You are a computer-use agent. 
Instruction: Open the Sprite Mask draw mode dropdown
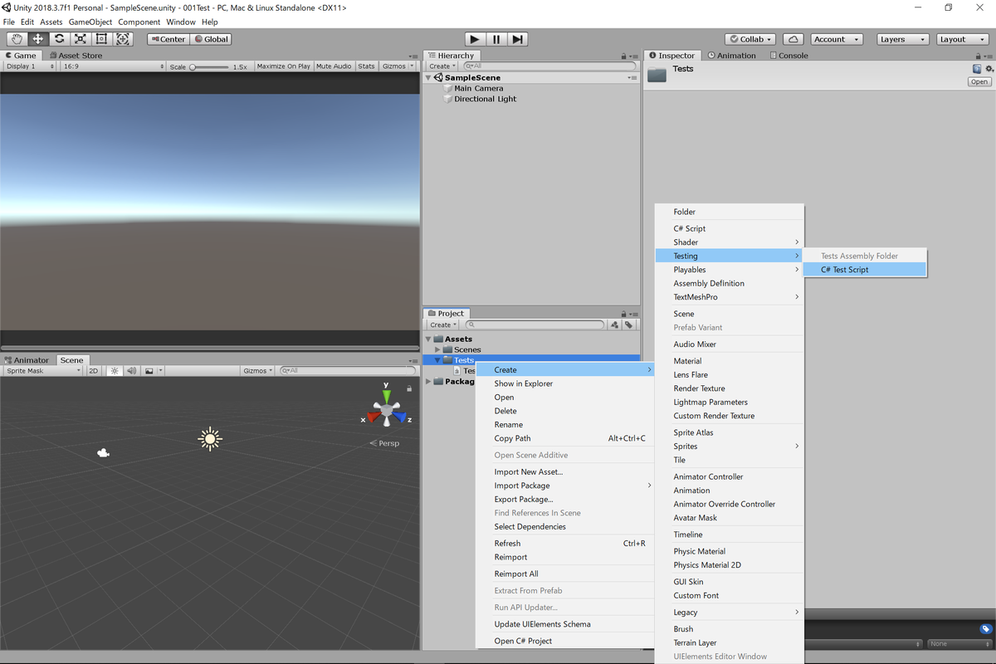(x=44, y=371)
